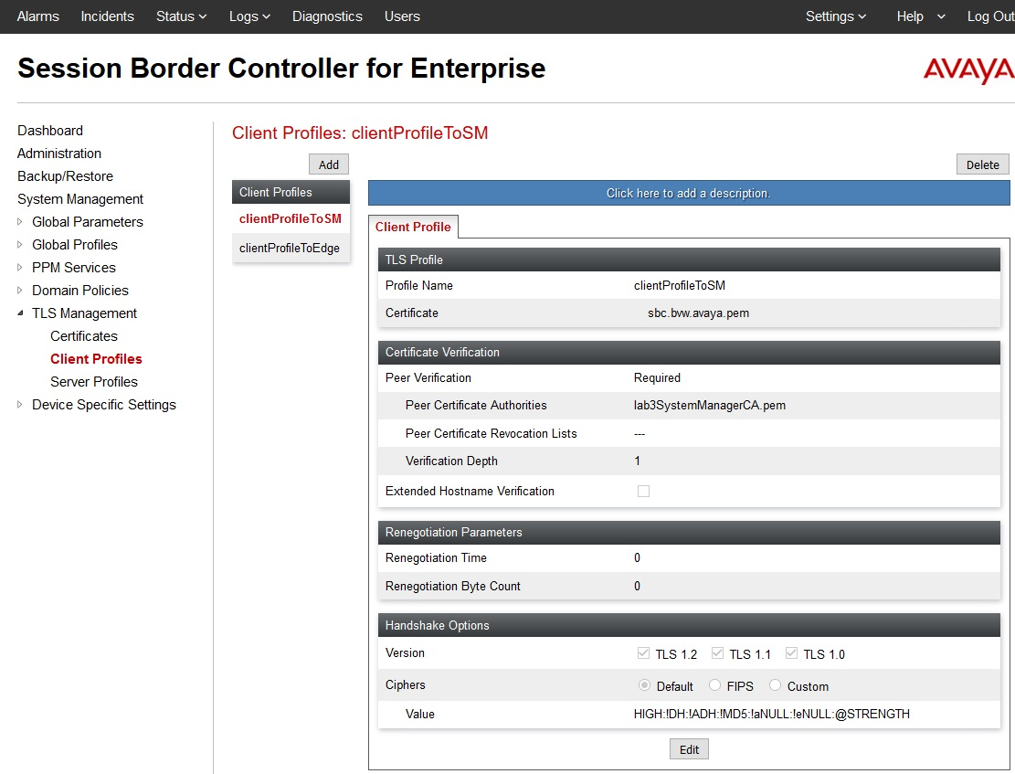Screen dimensions: 1015x774
Task: Select clientProfileToSM in profiles list
Action: (290, 219)
